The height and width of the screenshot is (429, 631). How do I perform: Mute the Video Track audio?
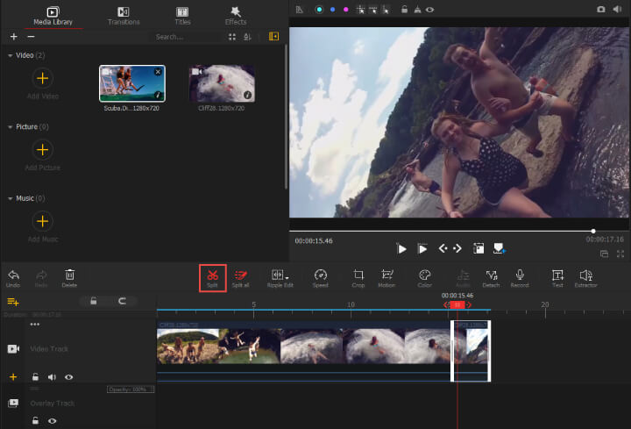pos(52,377)
